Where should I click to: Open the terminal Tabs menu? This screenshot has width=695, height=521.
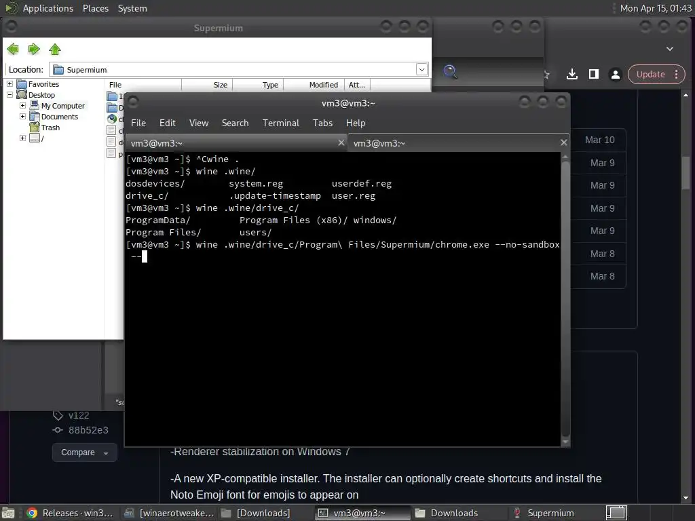322,123
